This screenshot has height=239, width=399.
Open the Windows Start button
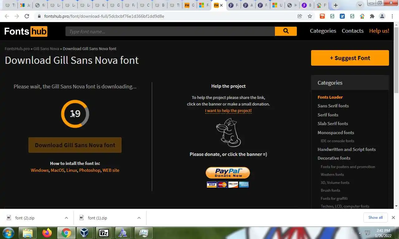pyautogui.click(x=8, y=233)
